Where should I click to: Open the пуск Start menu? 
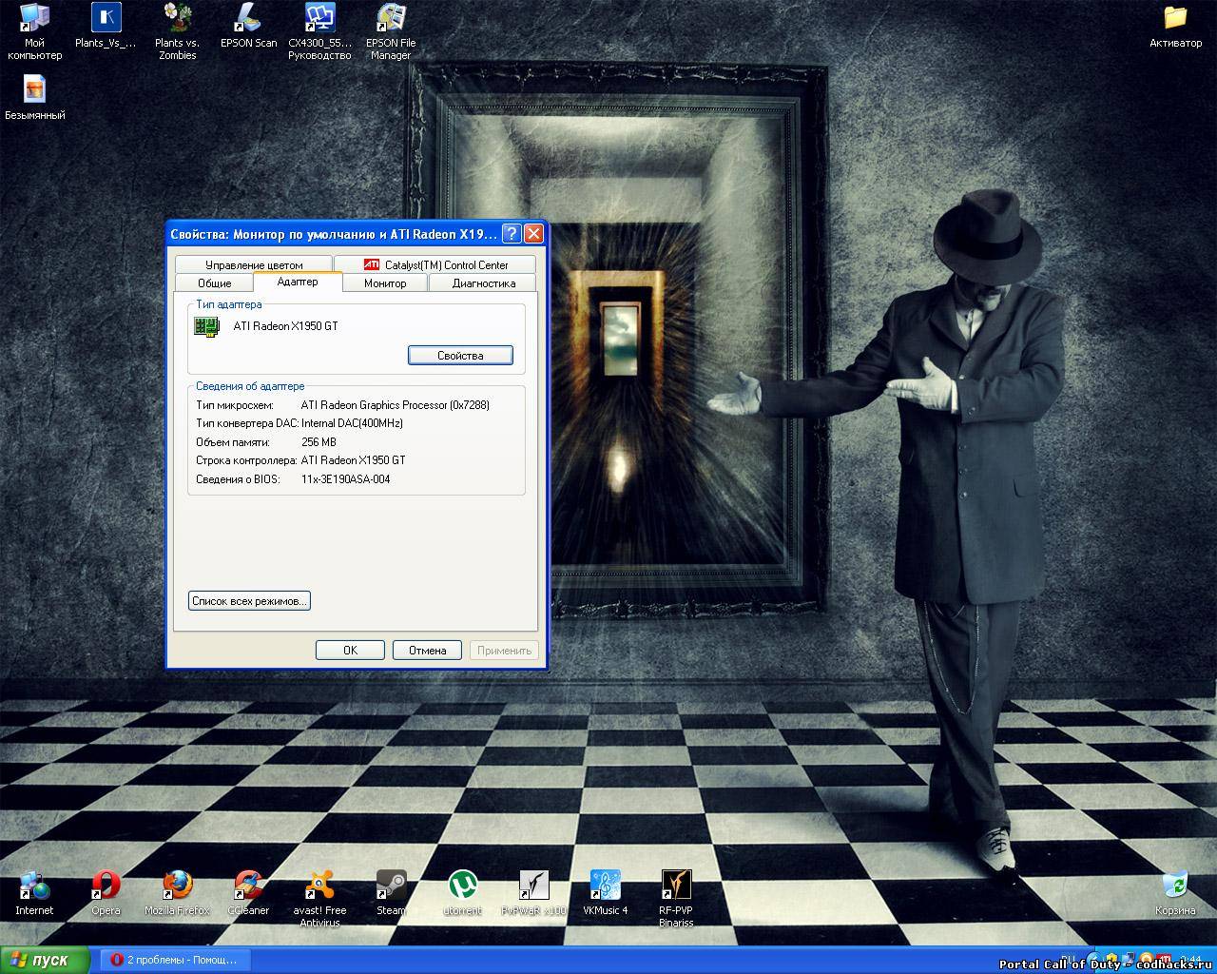45,960
